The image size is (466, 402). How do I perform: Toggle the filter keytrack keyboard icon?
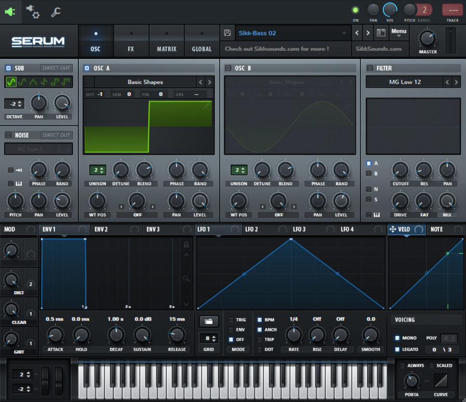click(x=377, y=215)
